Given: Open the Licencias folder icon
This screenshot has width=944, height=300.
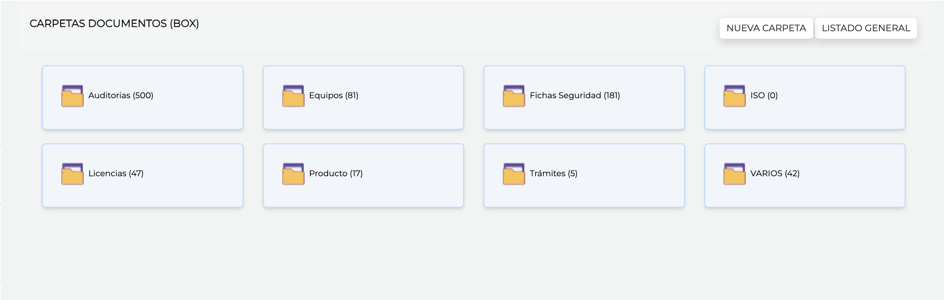Looking at the screenshot, I should pos(72,174).
